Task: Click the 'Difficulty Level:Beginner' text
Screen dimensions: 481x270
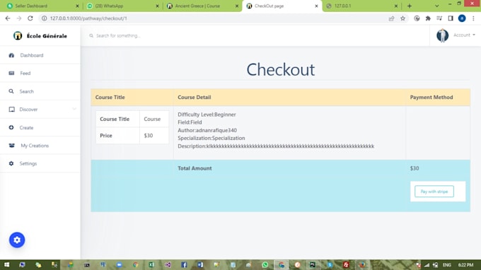Action: [207, 115]
